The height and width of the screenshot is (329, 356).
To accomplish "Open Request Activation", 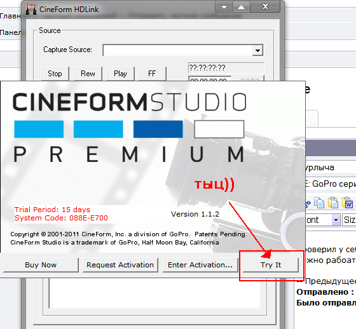I will pyautogui.click(x=120, y=265).
